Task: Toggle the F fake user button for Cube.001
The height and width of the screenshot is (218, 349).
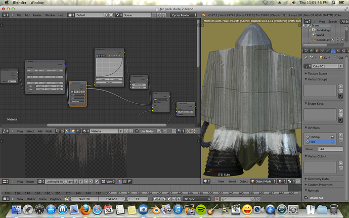Action: (x=340, y=66)
